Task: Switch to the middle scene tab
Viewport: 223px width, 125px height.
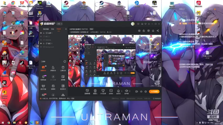Action: 53,29
